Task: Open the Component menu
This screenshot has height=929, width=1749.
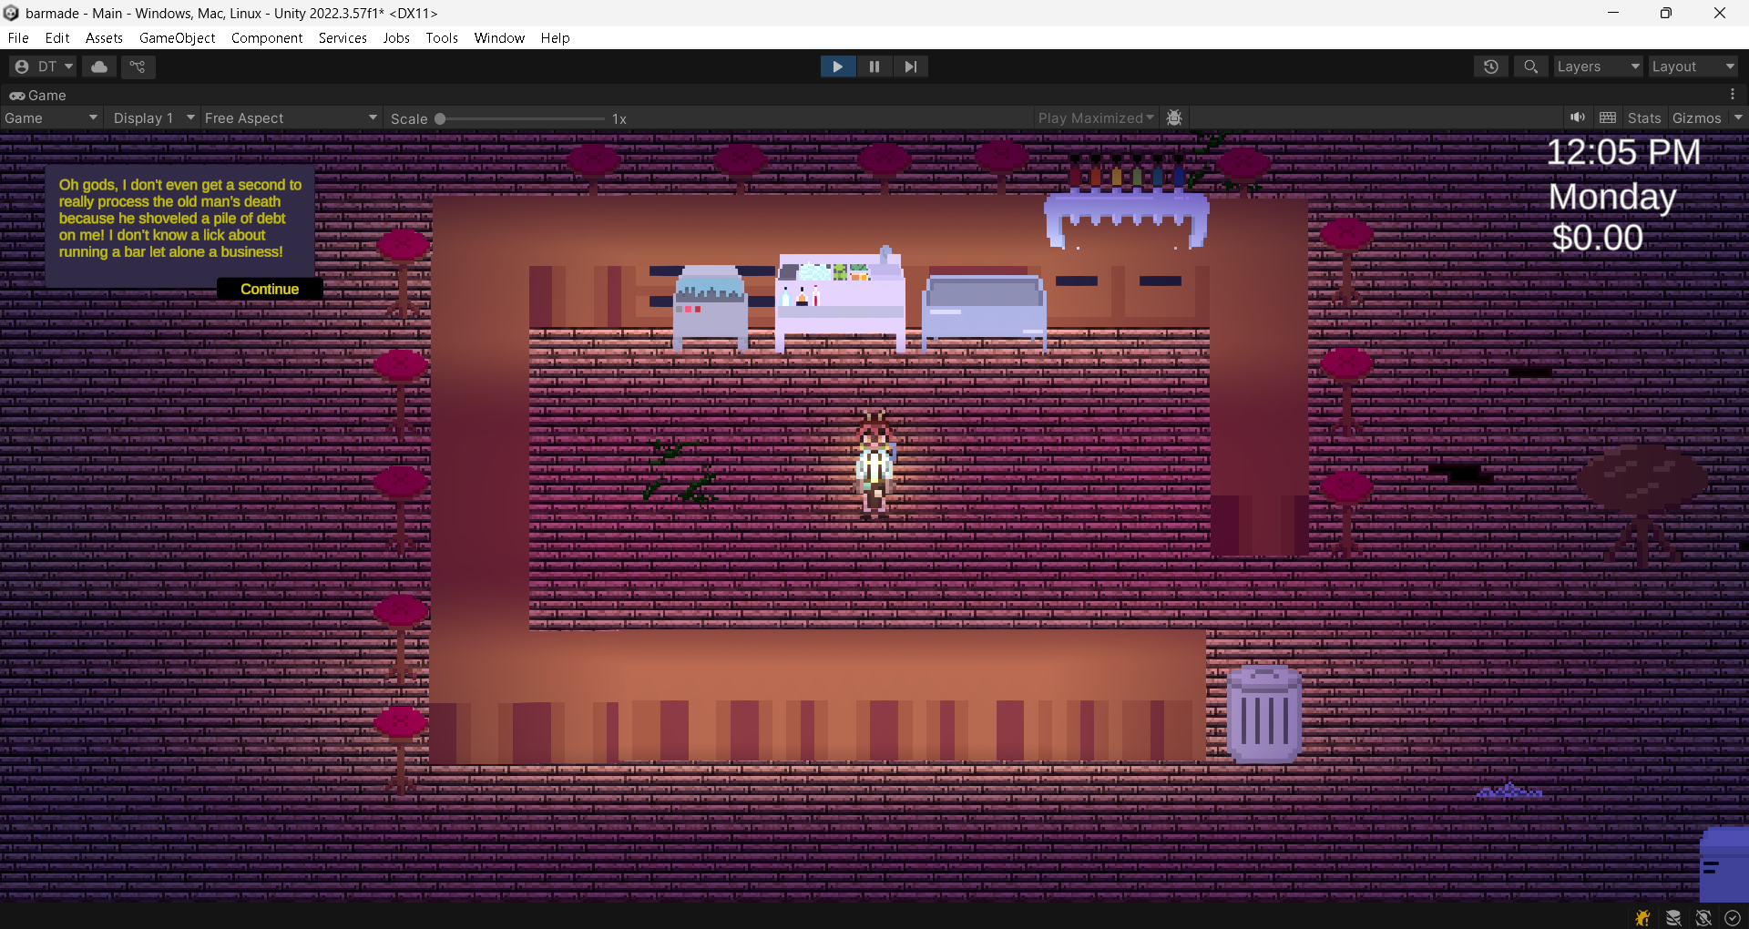Action: [267, 38]
